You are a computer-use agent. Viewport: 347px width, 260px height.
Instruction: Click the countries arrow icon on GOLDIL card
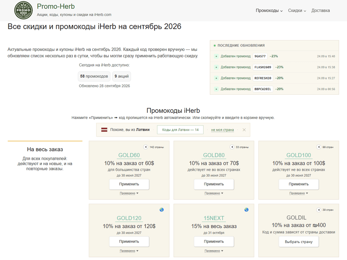click(x=319, y=210)
